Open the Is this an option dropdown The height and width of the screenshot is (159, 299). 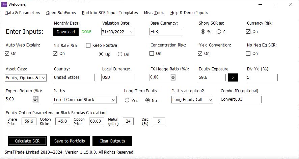(210, 100)
